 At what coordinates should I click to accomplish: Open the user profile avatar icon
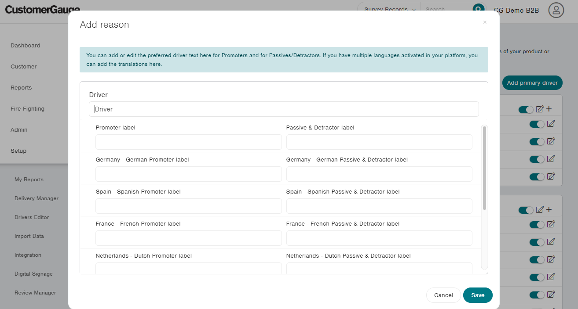556,10
